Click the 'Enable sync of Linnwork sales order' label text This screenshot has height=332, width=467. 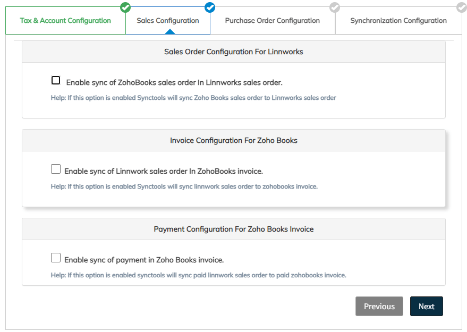click(x=164, y=172)
